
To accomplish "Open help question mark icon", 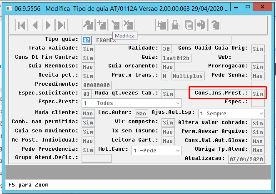I will [x=215, y=25].
